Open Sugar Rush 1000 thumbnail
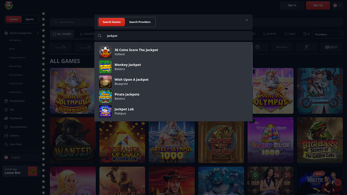 click(270, 140)
